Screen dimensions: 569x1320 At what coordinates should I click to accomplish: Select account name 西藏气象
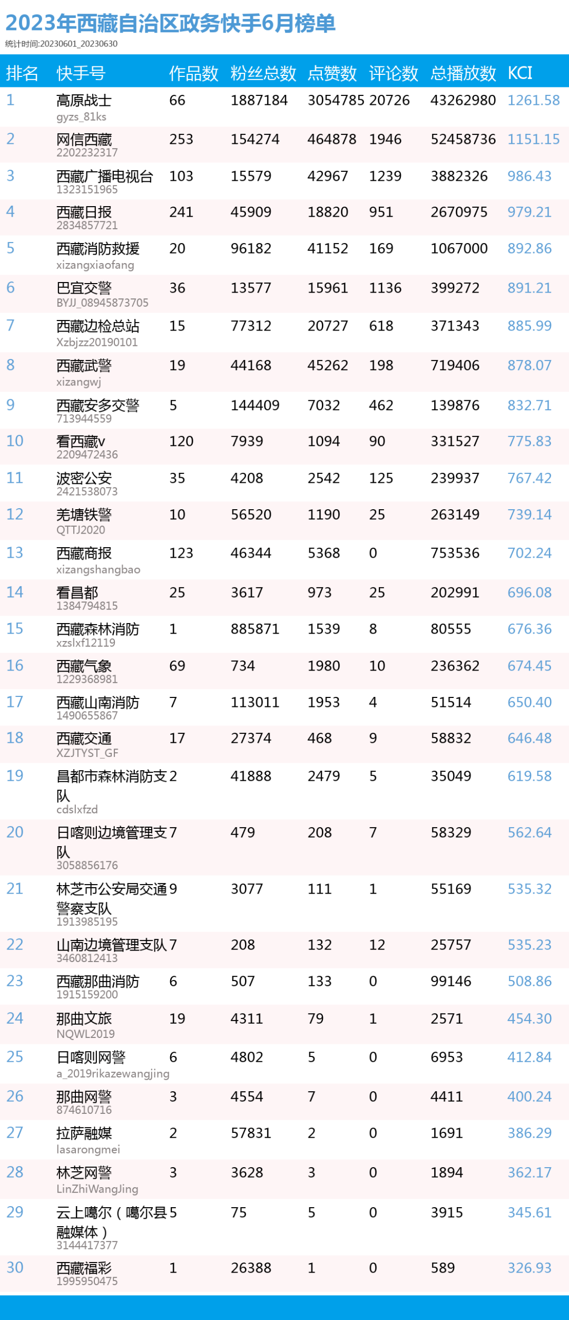point(84,666)
